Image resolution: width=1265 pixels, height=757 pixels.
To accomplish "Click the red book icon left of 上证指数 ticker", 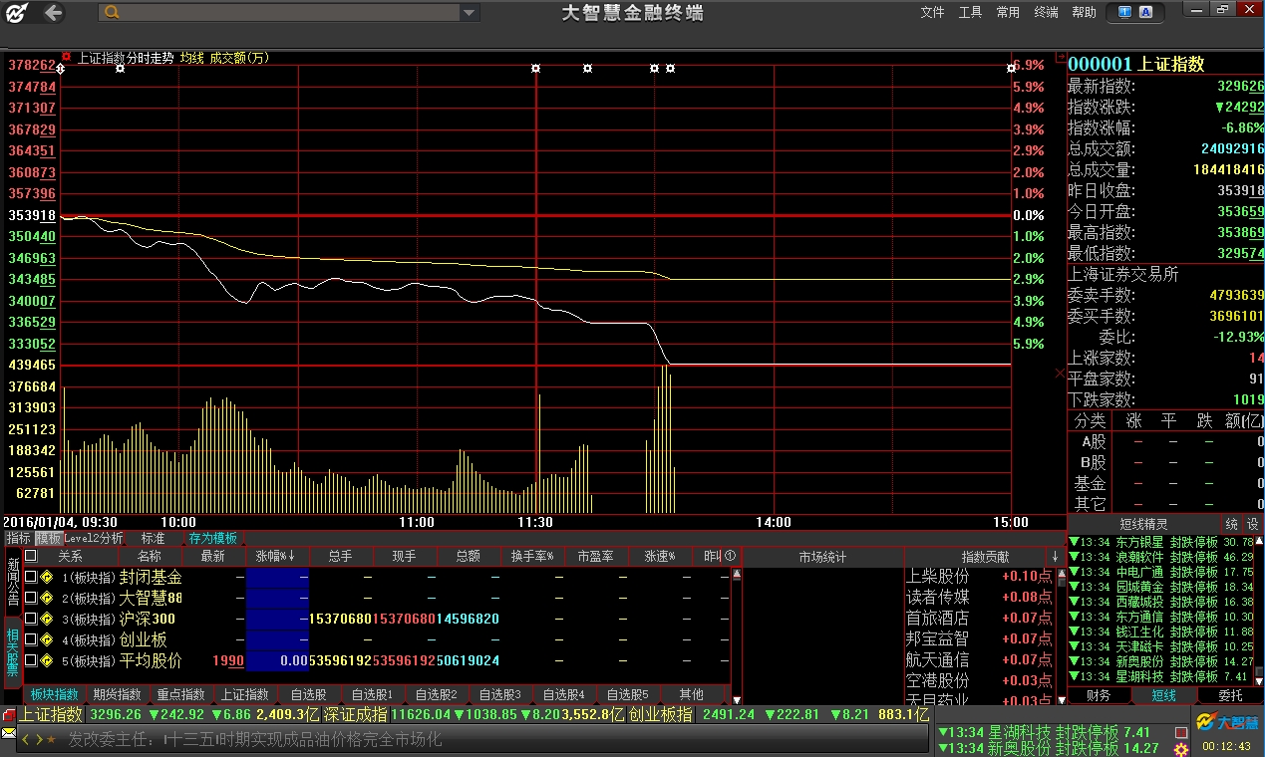I will (9, 715).
